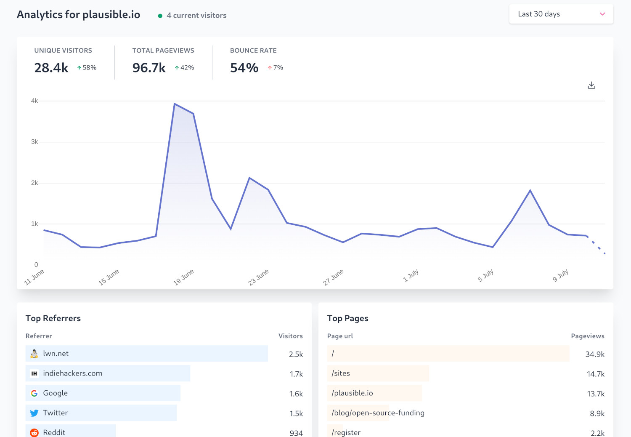The image size is (631, 437).
Task: Click the Pageviews column header
Action: pyautogui.click(x=588, y=336)
